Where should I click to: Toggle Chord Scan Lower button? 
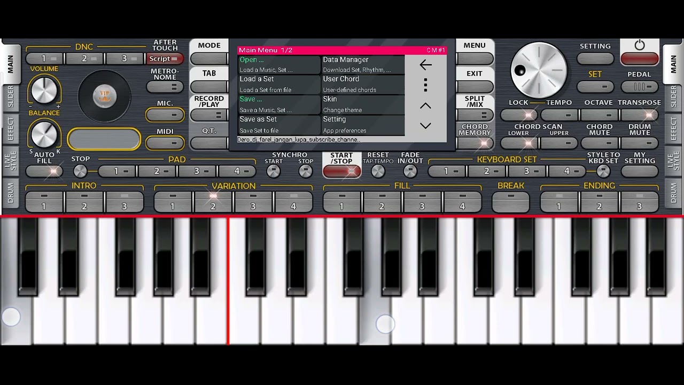click(x=519, y=143)
